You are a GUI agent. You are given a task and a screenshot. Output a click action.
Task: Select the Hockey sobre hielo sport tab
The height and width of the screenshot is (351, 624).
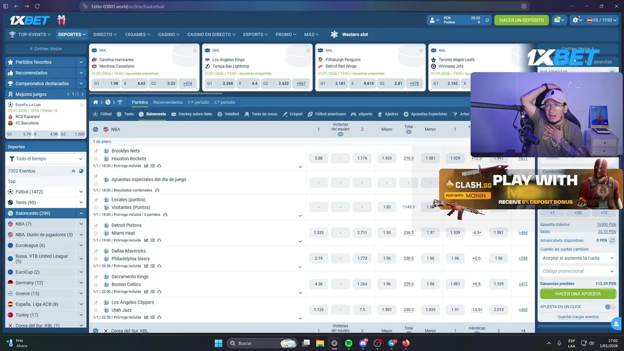[191, 114]
